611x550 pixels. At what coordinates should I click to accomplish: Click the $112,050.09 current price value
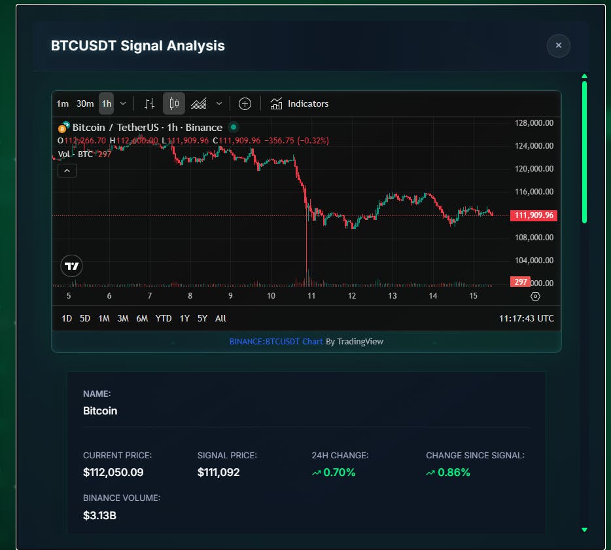(x=113, y=472)
